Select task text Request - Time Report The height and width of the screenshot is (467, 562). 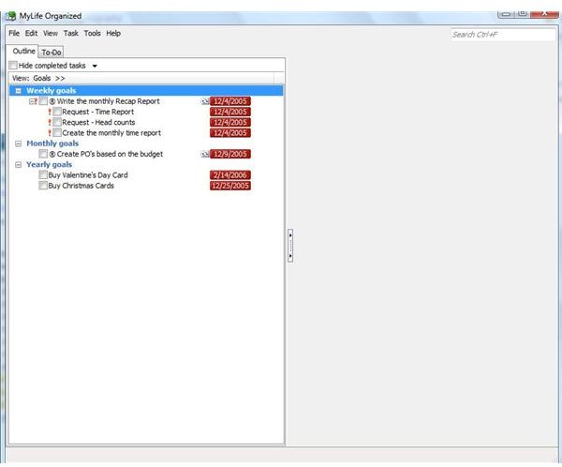[x=97, y=112]
